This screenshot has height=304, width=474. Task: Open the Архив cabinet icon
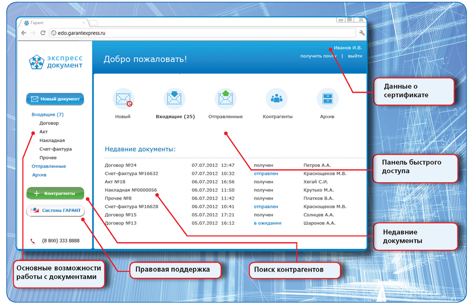tap(327, 99)
